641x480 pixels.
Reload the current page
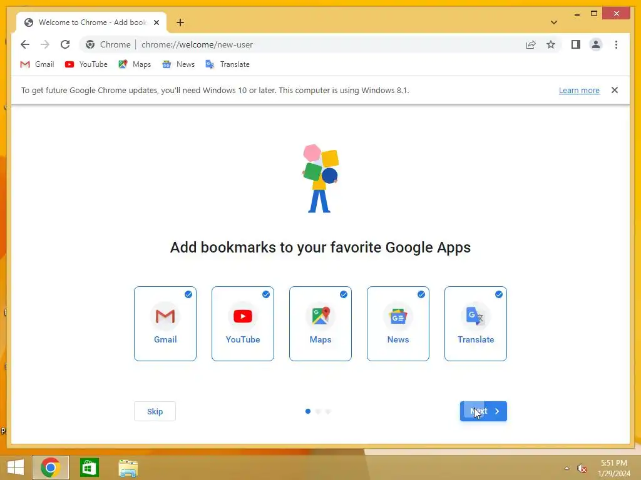(65, 44)
